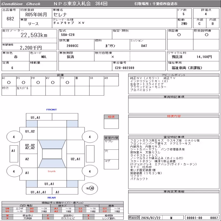Click the TV equipment circle
Viewport: 221px width, 221px height.
click(67, 83)
